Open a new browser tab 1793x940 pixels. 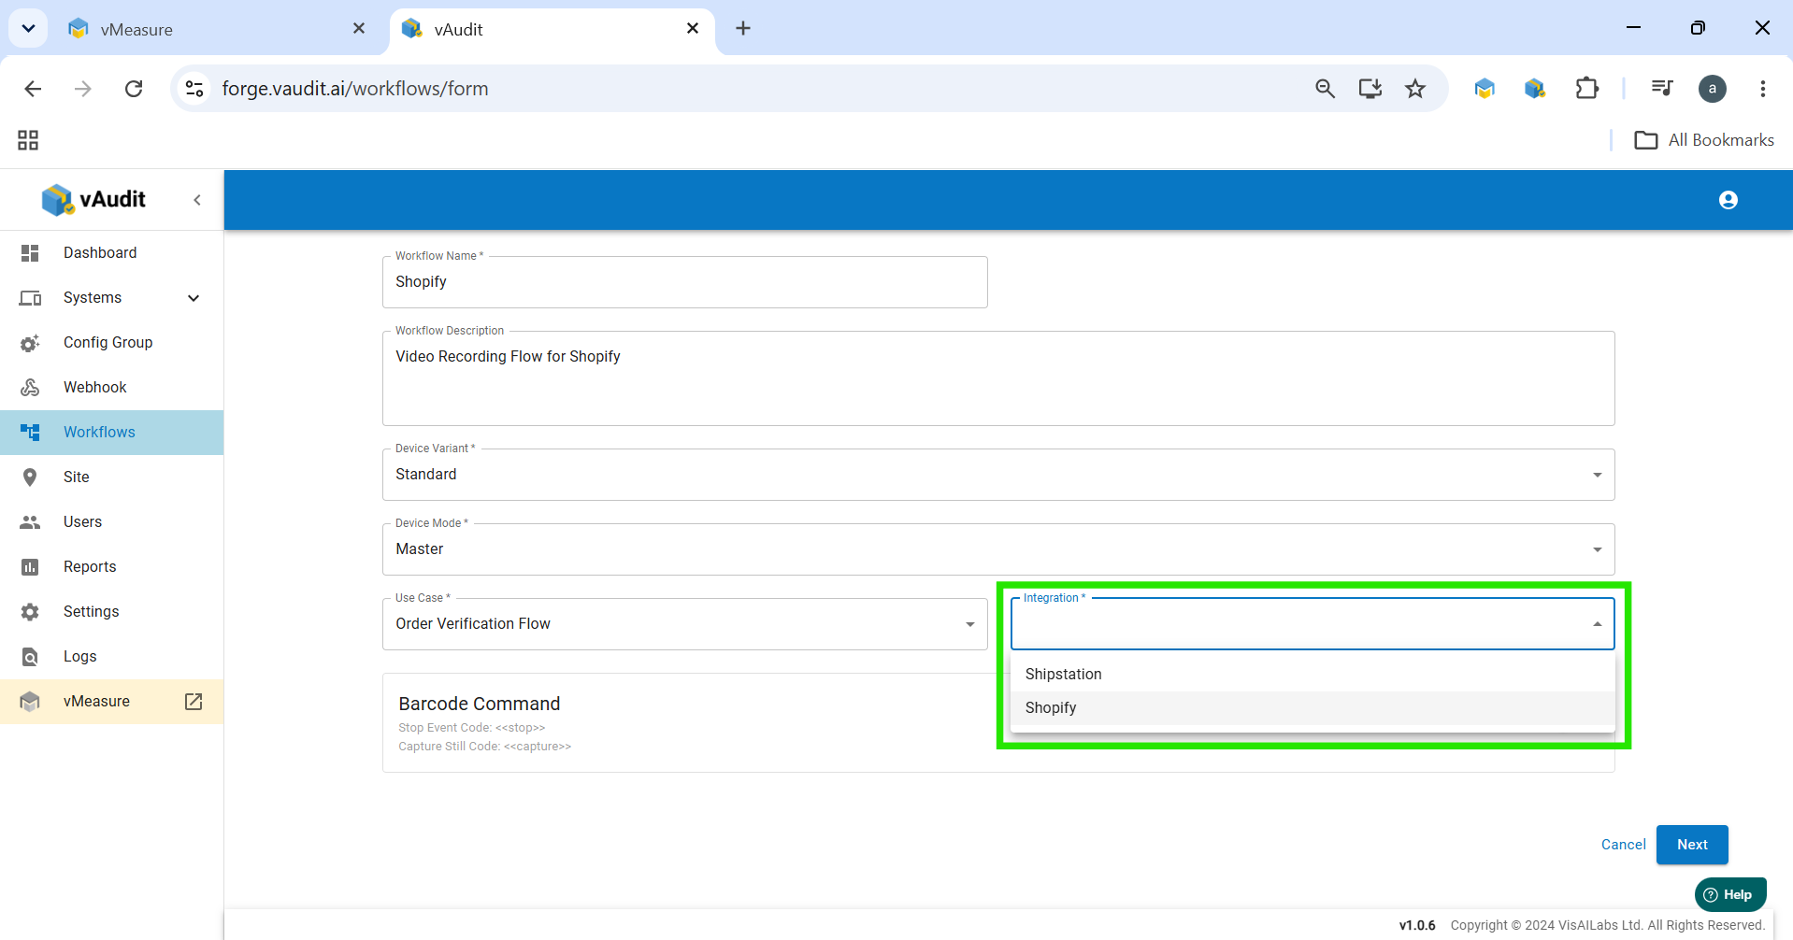pyautogui.click(x=743, y=29)
